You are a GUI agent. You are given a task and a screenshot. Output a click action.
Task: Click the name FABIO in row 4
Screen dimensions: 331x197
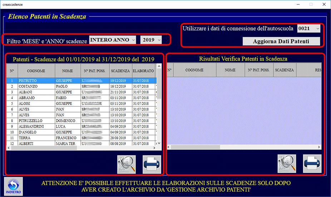point(61,98)
